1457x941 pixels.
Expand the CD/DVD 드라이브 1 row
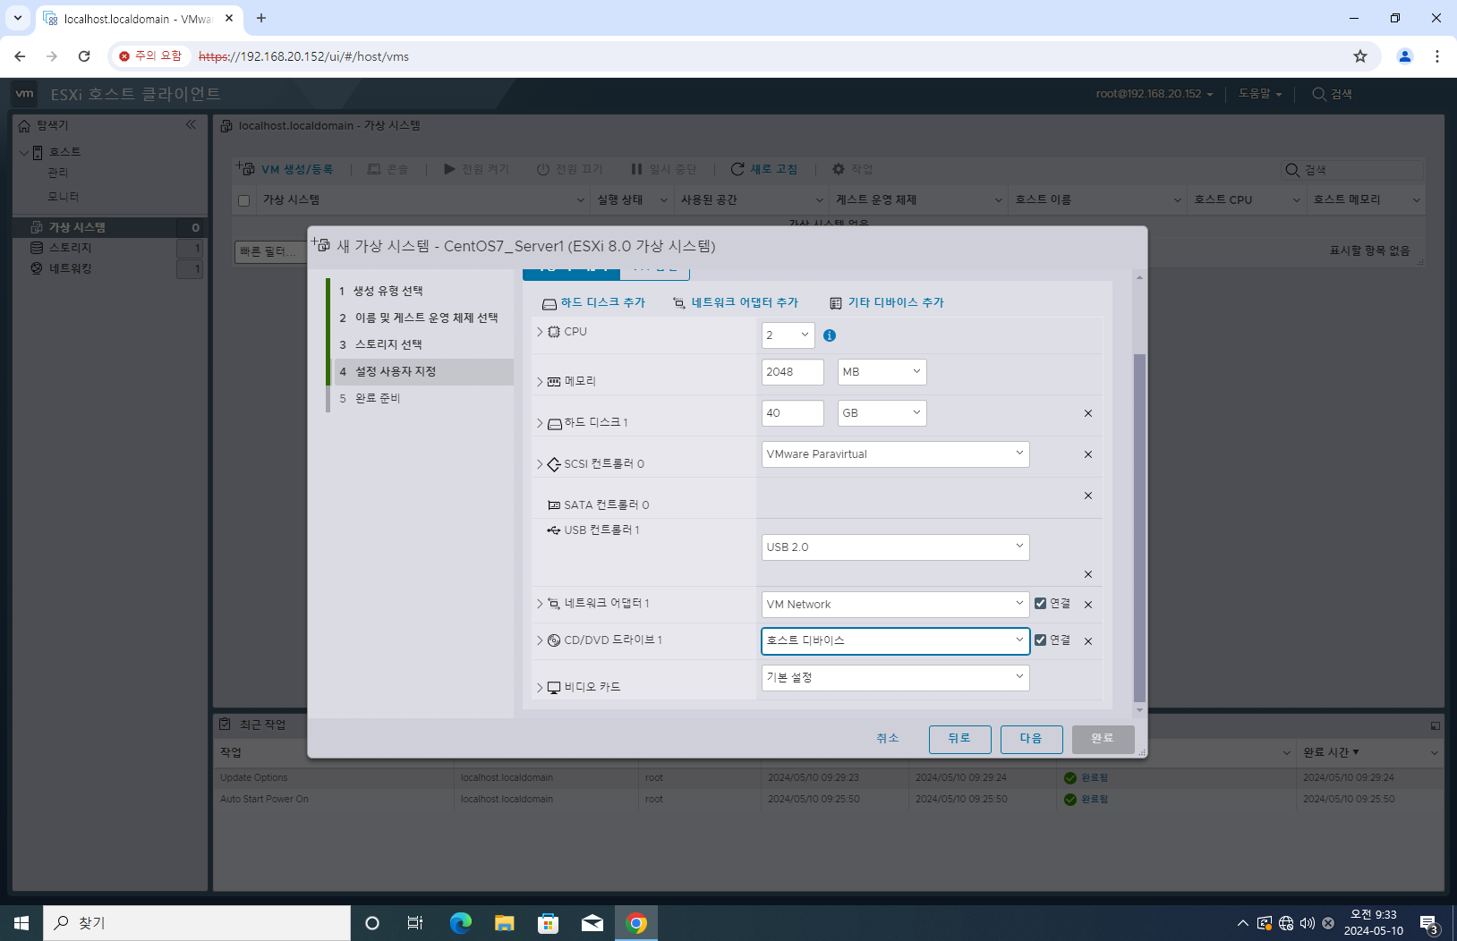coord(540,640)
